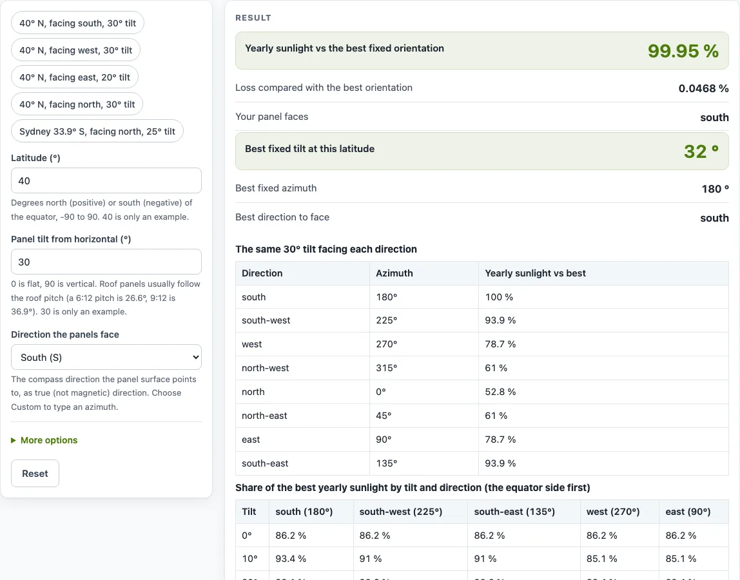The height and width of the screenshot is (580, 740).
Task: Apply preset 40° N facing north, 30° tilt
Action: click(77, 104)
